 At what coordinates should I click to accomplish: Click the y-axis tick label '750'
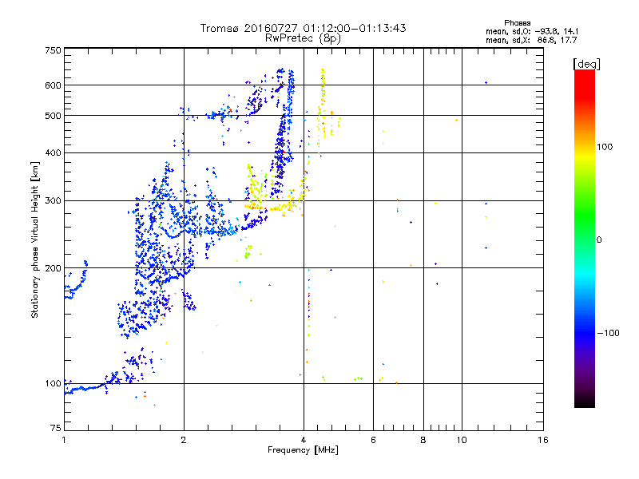tap(53, 50)
